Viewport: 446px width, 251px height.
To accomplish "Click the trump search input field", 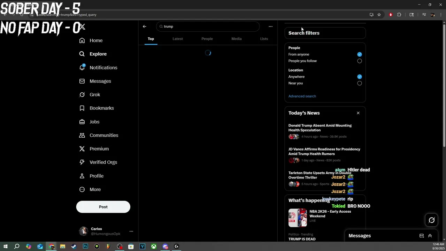I will 208,26.
